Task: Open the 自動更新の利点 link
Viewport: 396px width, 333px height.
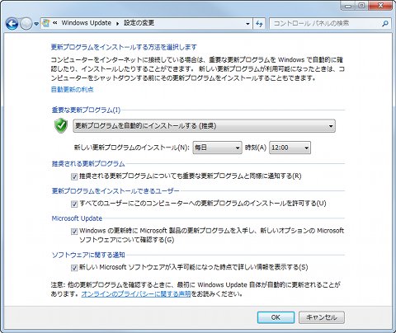Action: 73,90
